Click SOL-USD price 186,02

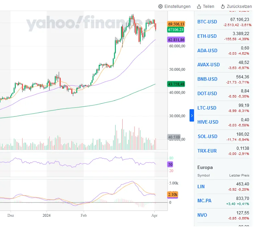tap(243, 134)
